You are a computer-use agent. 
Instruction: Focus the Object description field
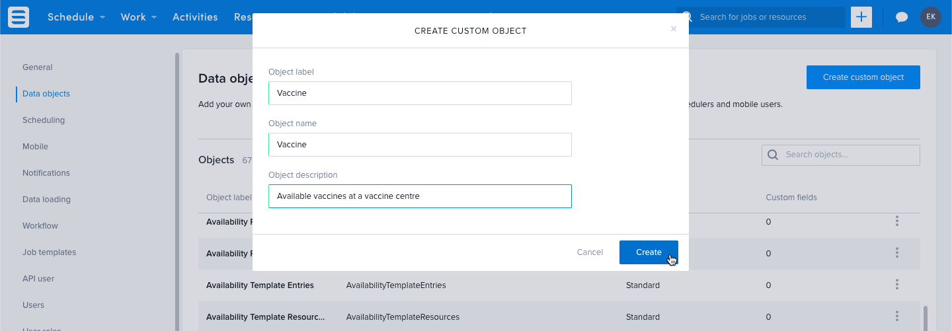click(x=420, y=196)
